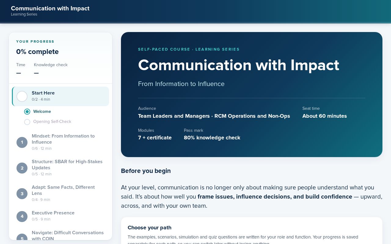Select the Opening Self-Check radio indicator

(27, 122)
